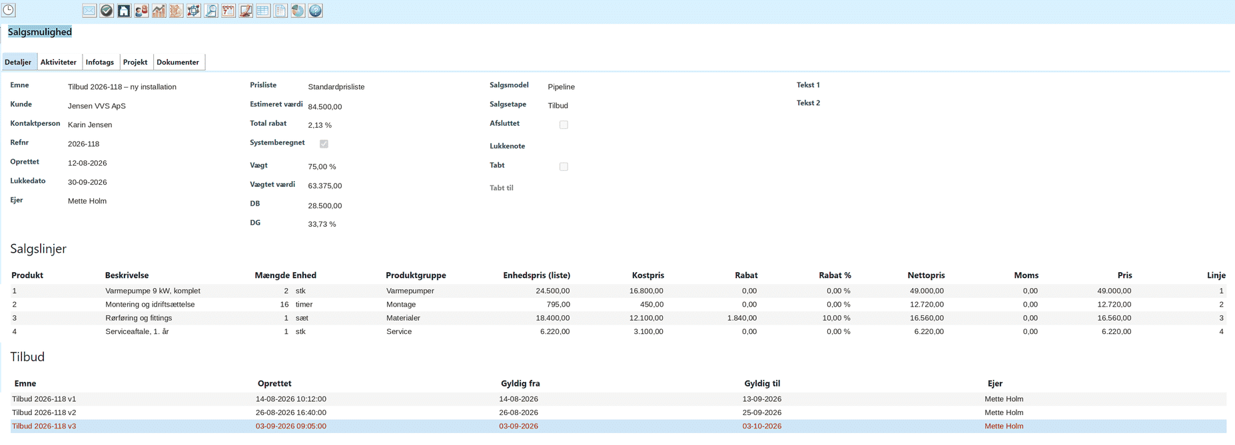Click the Standardprisliste value
This screenshot has width=1235, height=445.
(336, 86)
